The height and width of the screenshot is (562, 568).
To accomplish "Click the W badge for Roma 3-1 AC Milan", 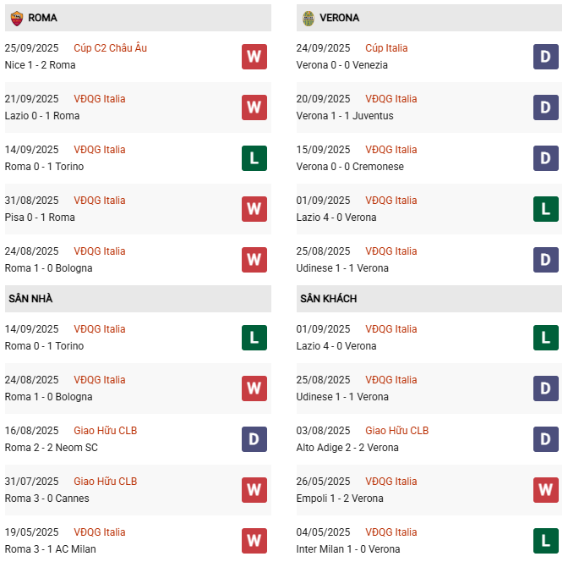I will [254, 541].
